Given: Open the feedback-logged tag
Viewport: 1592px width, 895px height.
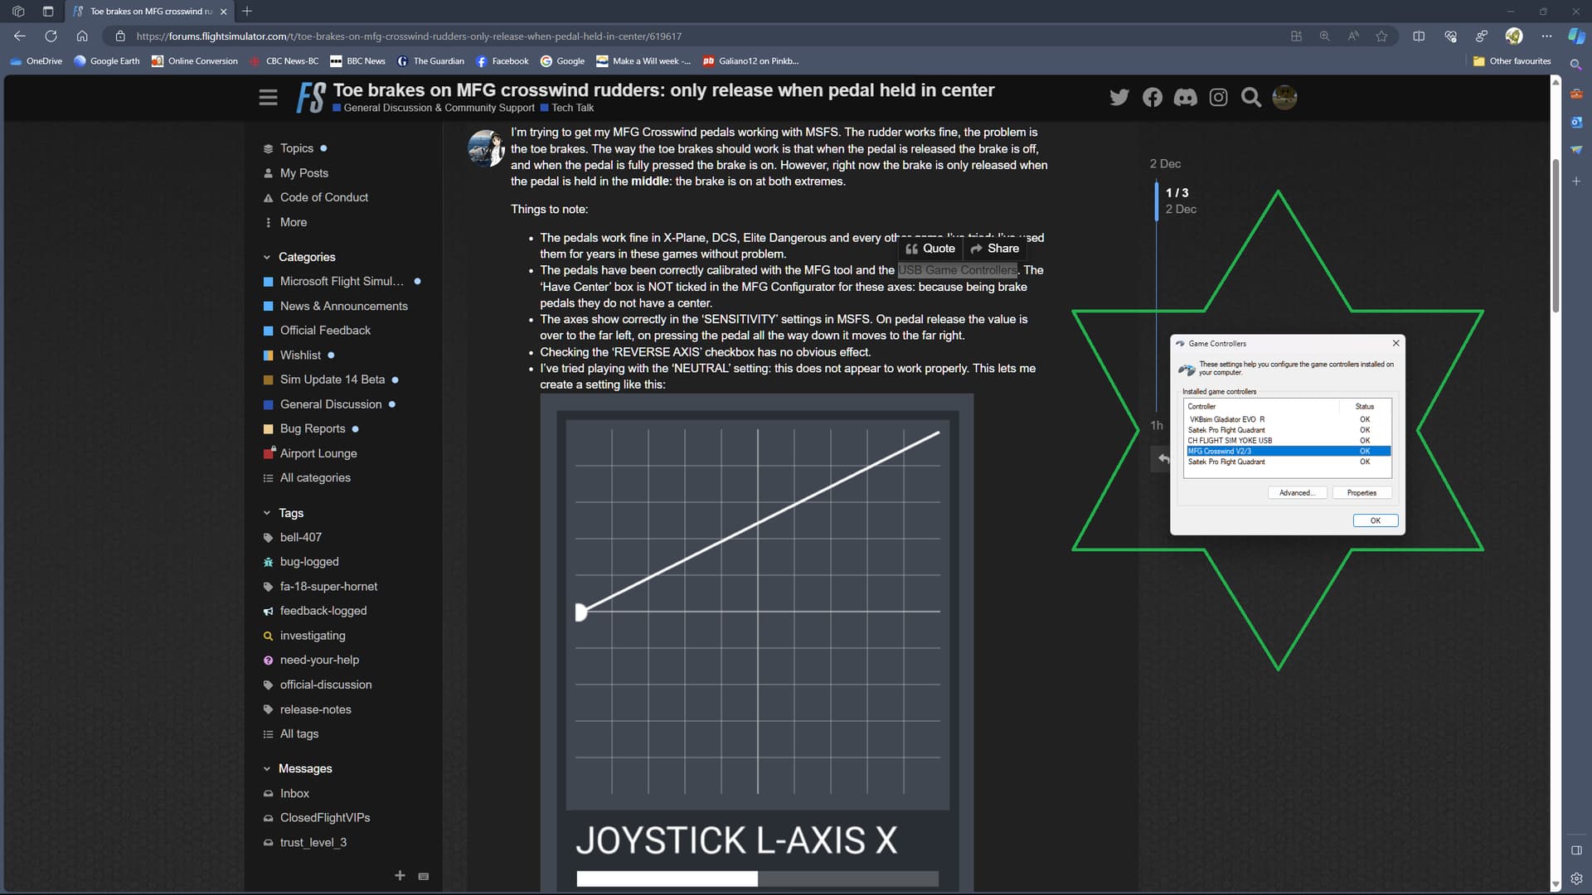Looking at the screenshot, I should pos(323,611).
